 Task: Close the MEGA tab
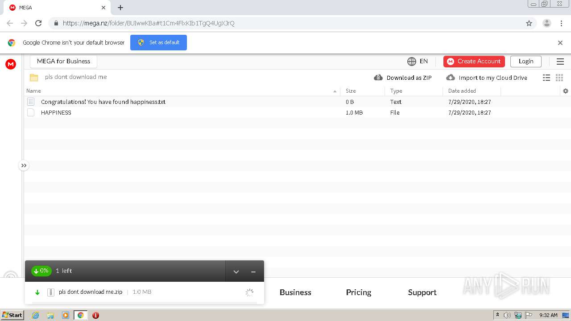103,8
